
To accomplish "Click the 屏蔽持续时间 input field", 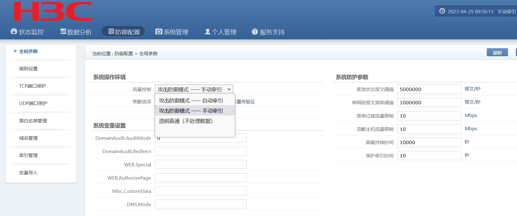I will click(x=429, y=142).
